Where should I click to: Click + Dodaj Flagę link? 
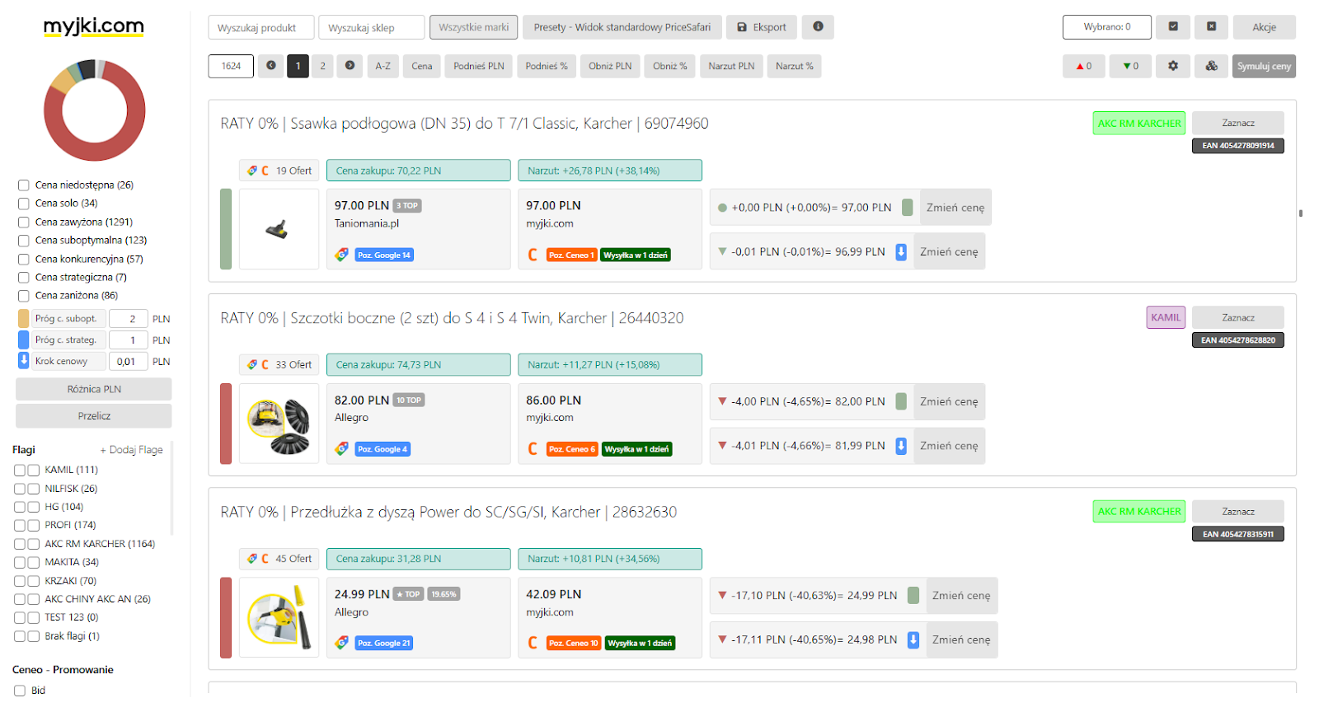tap(131, 450)
